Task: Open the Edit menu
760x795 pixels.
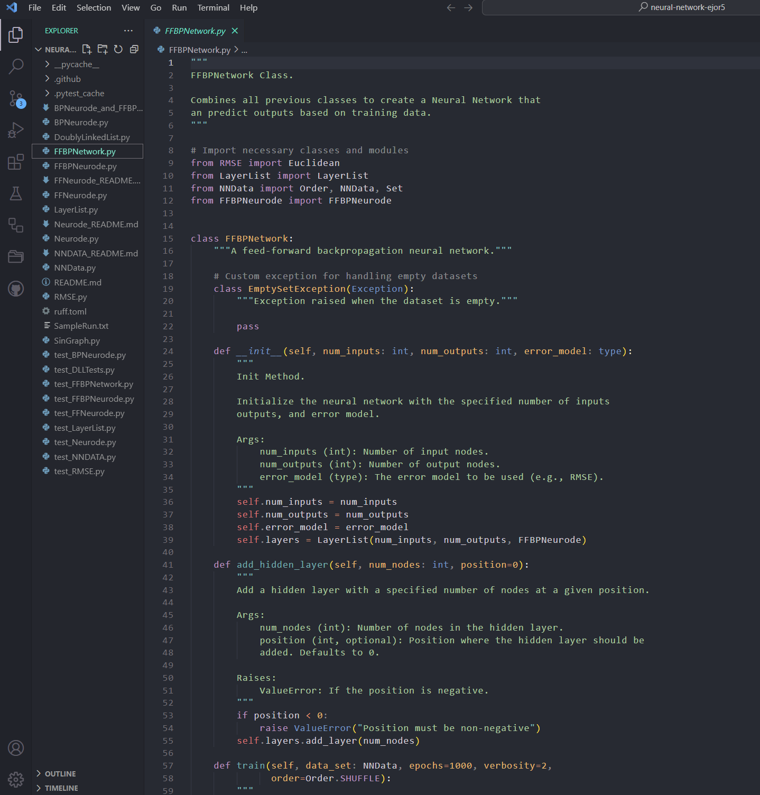Action: [59, 7]
